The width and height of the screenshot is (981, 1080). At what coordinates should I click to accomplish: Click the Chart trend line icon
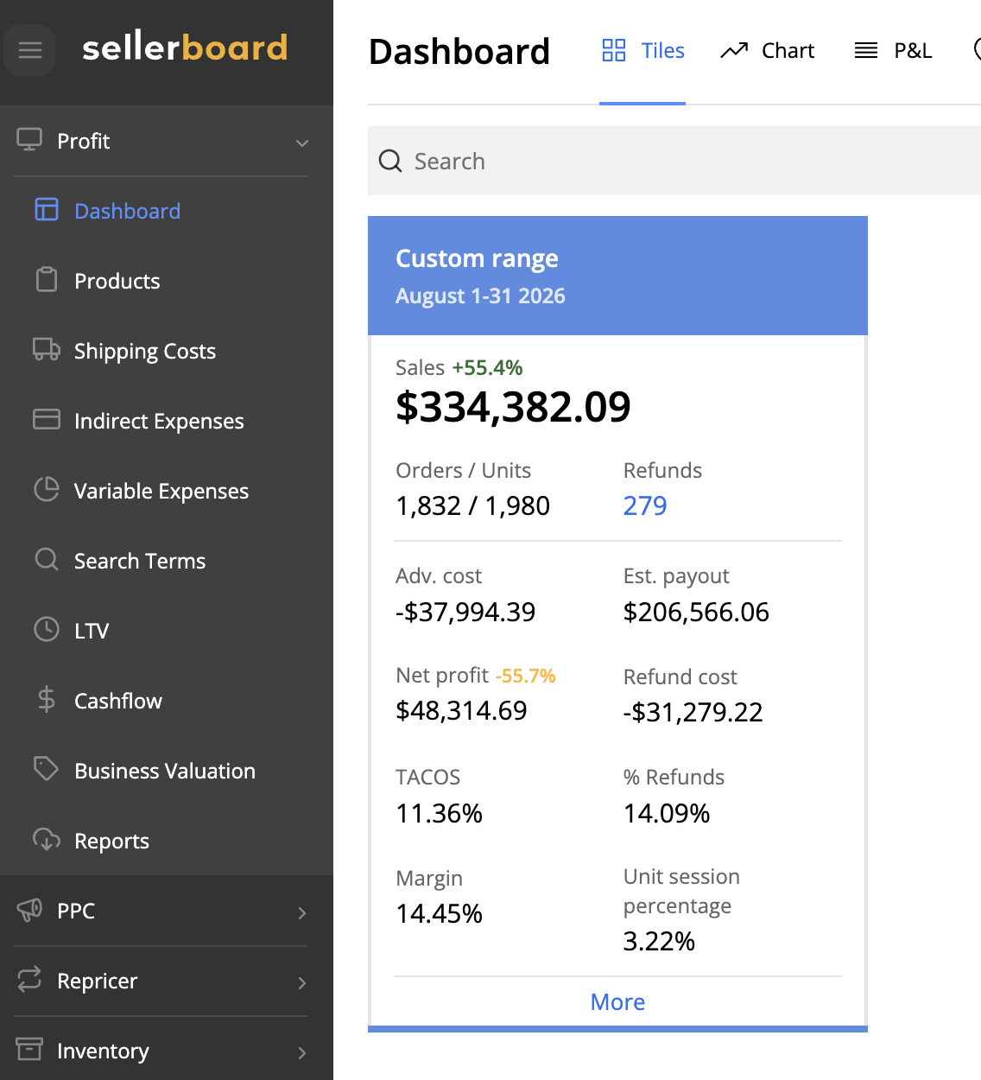click(734, 51)
